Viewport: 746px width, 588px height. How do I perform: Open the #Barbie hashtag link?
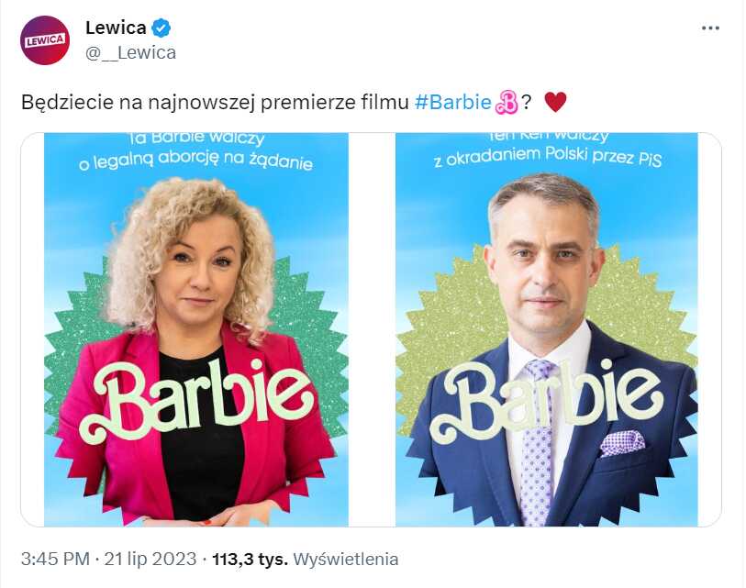452,103
